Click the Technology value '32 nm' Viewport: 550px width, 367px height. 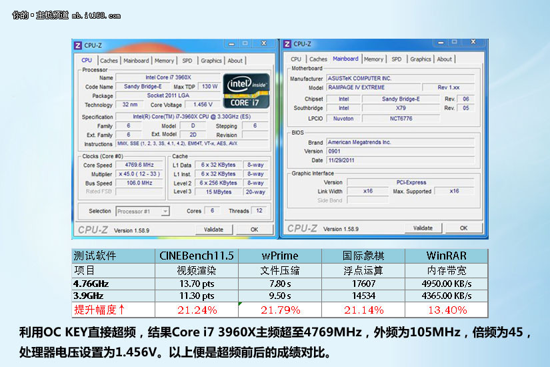click(x=130, y=105)
